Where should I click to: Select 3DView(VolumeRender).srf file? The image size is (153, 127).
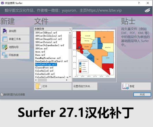pos(50,45)
